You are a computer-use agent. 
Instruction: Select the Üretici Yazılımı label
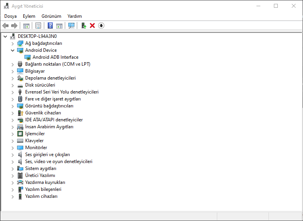tap(40, 175)
